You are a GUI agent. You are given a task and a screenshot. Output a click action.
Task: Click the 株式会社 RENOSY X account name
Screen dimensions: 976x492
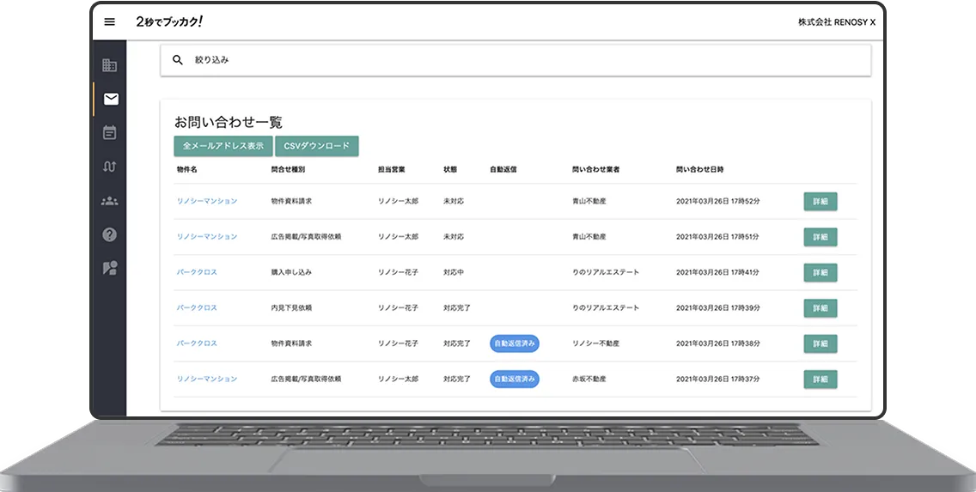pyautogui.click(x=837, y=22)
